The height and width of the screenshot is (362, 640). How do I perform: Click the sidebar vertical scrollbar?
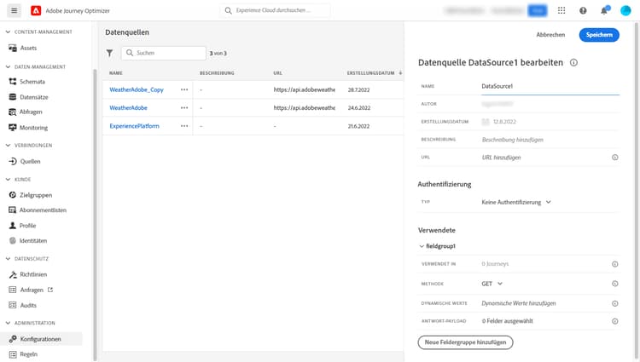tap(95, 214)
